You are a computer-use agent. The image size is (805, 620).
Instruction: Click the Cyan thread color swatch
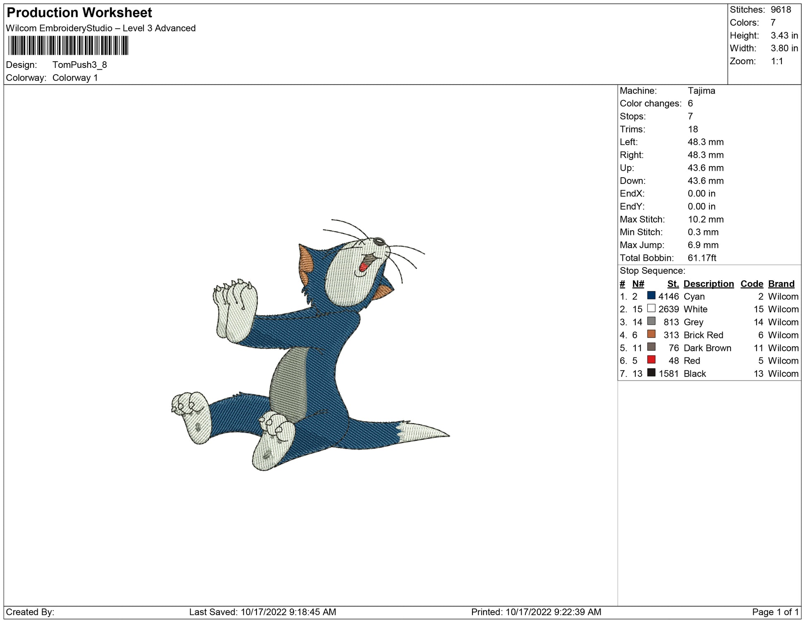pyautogui.click(x=651, y=296)
